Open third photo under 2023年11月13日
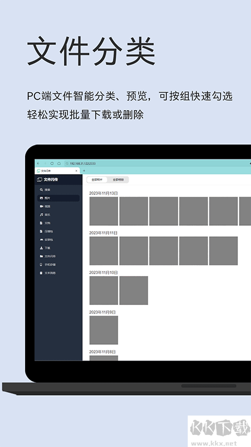The width and height of the screenshot is (251, 447). (x=164, y=211)
